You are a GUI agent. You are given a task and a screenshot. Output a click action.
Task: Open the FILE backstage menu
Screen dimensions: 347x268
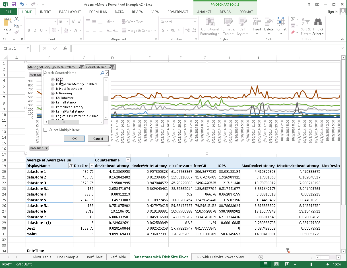(x=9, y=12)
